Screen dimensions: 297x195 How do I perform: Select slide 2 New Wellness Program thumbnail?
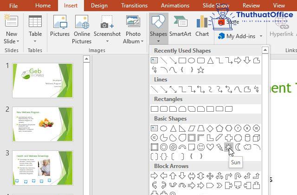(x=43, y=124)
